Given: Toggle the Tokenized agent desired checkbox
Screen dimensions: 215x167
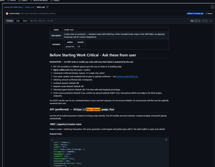Looking at the screenshot, I should tap(52, 90).
